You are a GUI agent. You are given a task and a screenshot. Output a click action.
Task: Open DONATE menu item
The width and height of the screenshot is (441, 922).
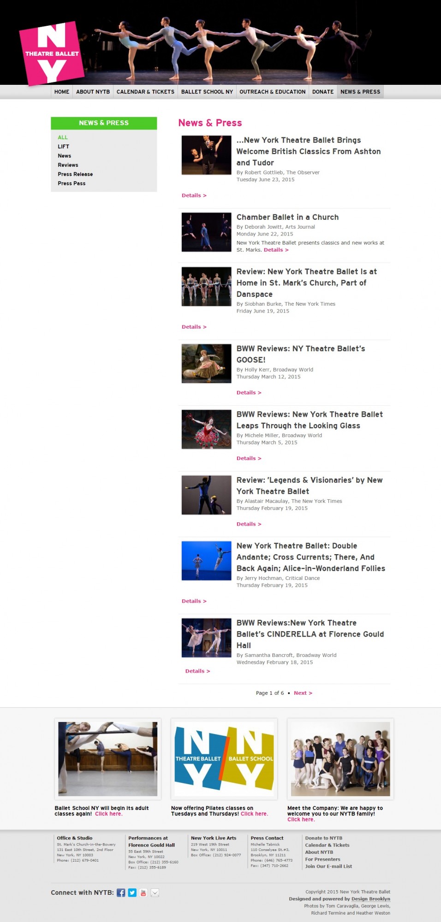point(323,92)
